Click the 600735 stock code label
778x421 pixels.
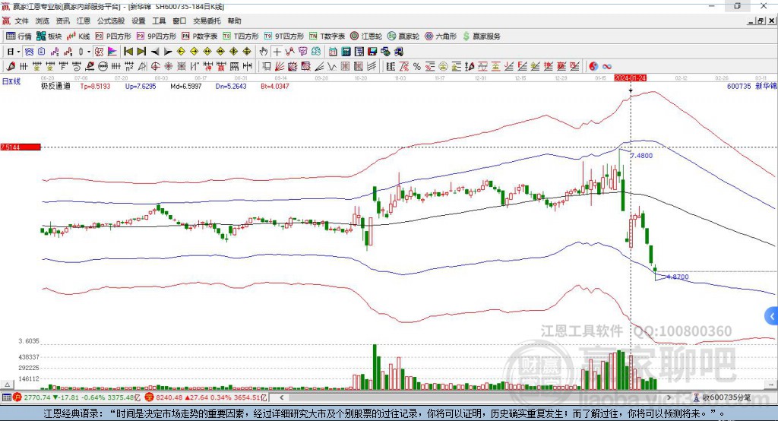tap(738, 87)
